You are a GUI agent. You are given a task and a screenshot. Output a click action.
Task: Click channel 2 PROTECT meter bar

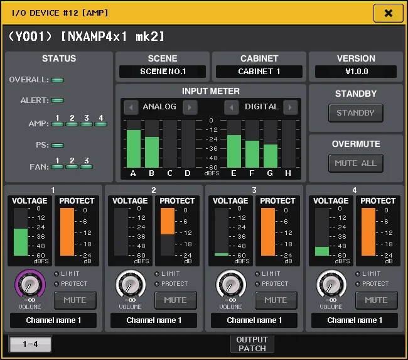[168, 232]
